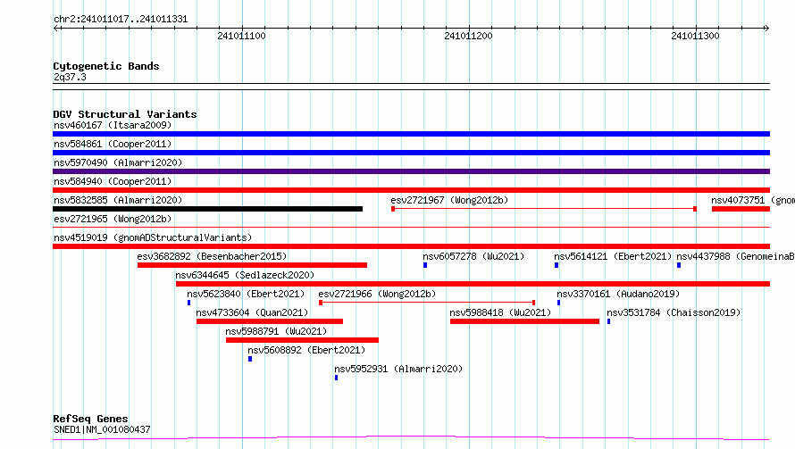795x449 pixels.
Task: Select esv3682892 (Besenbacher2015) label
Action: pos(212,256)
